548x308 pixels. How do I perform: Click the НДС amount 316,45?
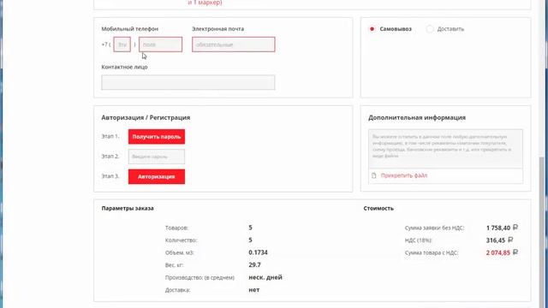click(496, 240)
